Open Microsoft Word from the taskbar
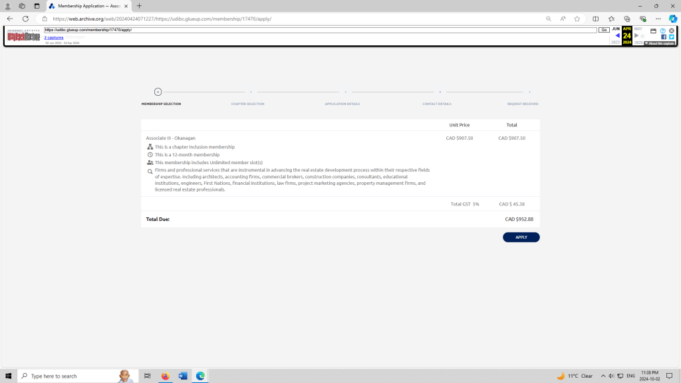Image resolution: width=681 pixels, height=383 pixels. click(x=183, y=376)
